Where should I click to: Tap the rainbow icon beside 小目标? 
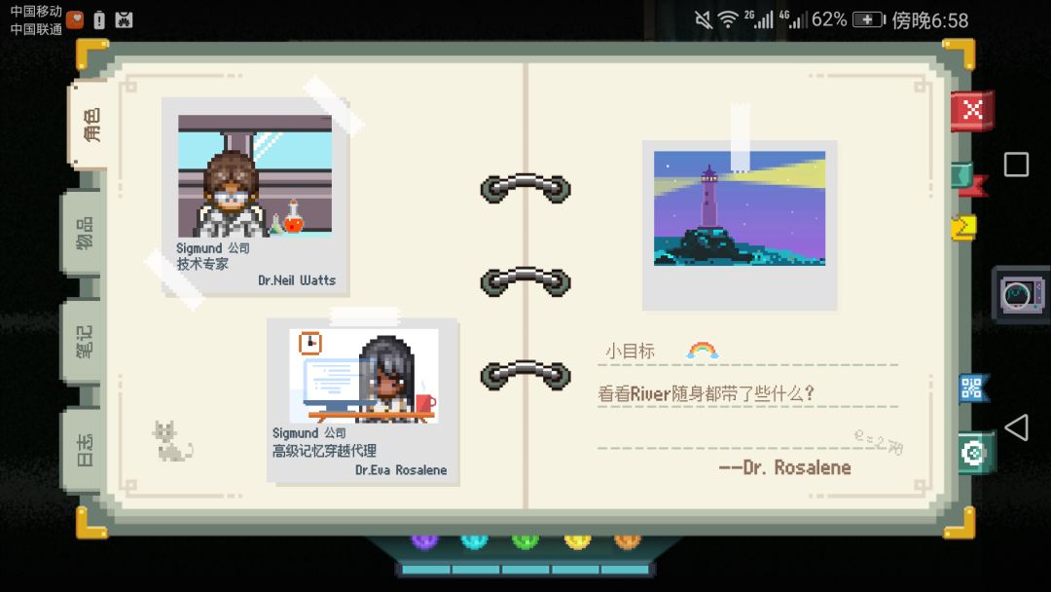point(703,350)
